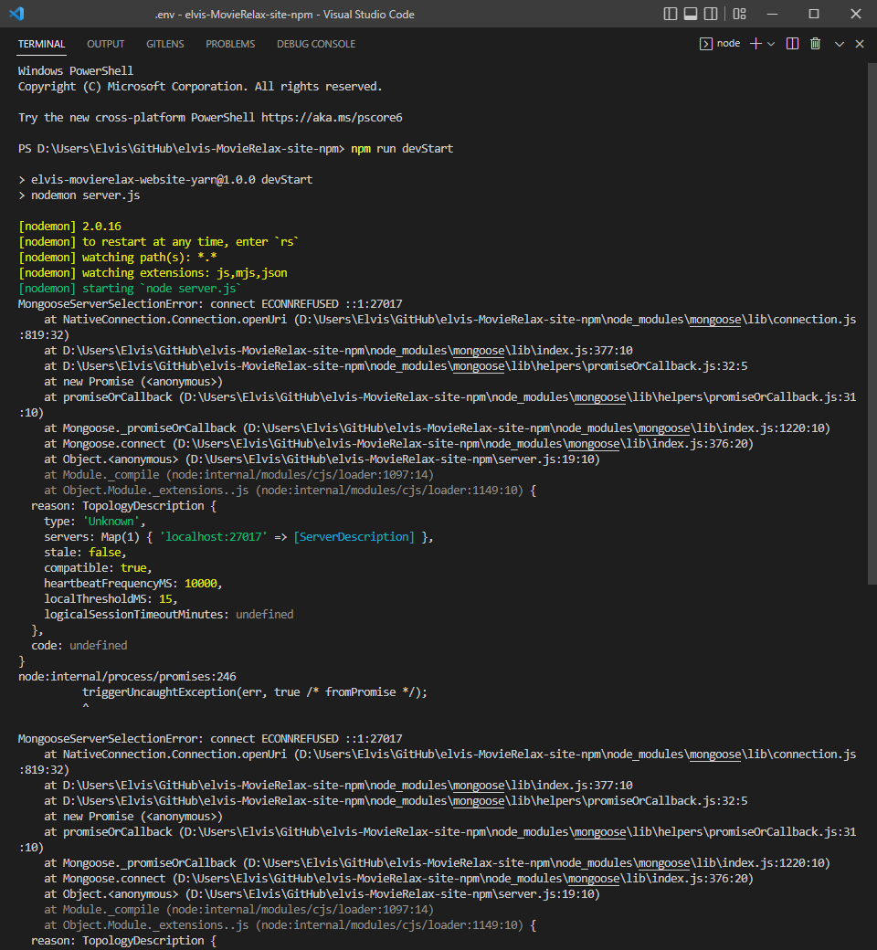Click the plus icon for new terminal
Screen dimensions: 877x950
[x=755, y=44]
